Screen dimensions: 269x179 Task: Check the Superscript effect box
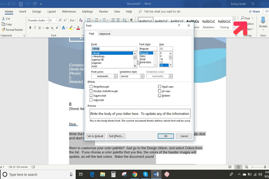point(91,96)
